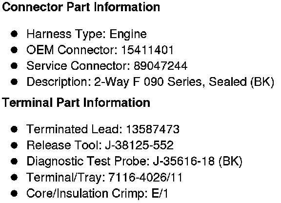Click Release Tool J-38125-552

click(x=139, y=145)
